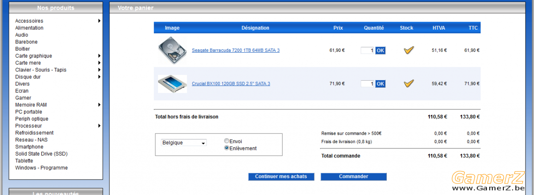Expand the Memoire RAM submenu arrow

[x=99, y=105]
